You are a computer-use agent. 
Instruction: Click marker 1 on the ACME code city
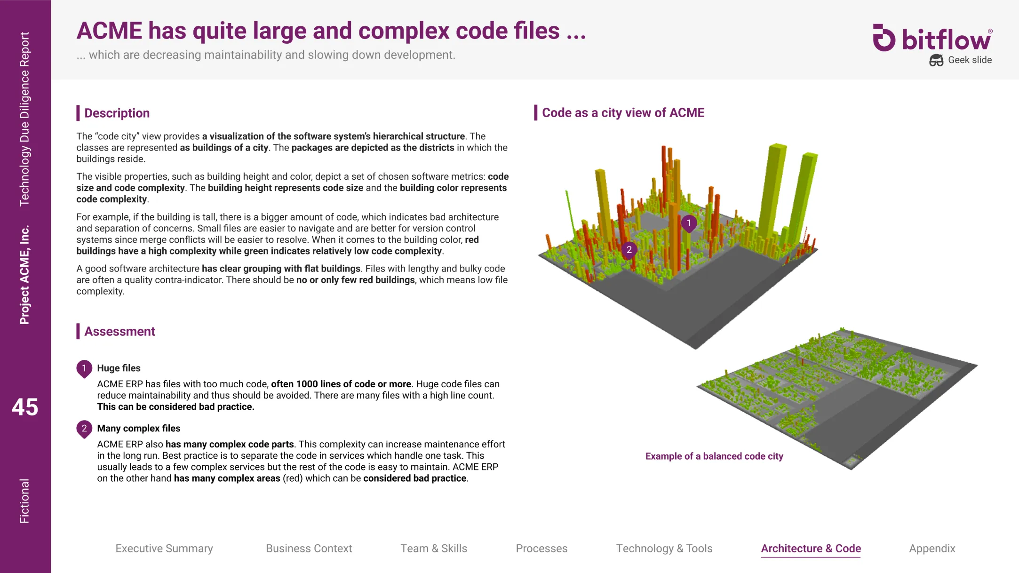689,223
